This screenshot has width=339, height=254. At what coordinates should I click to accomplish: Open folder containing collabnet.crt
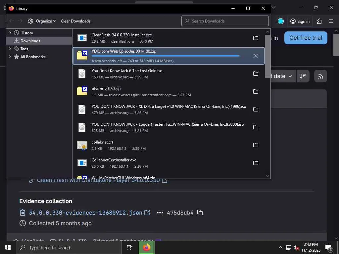256,145
